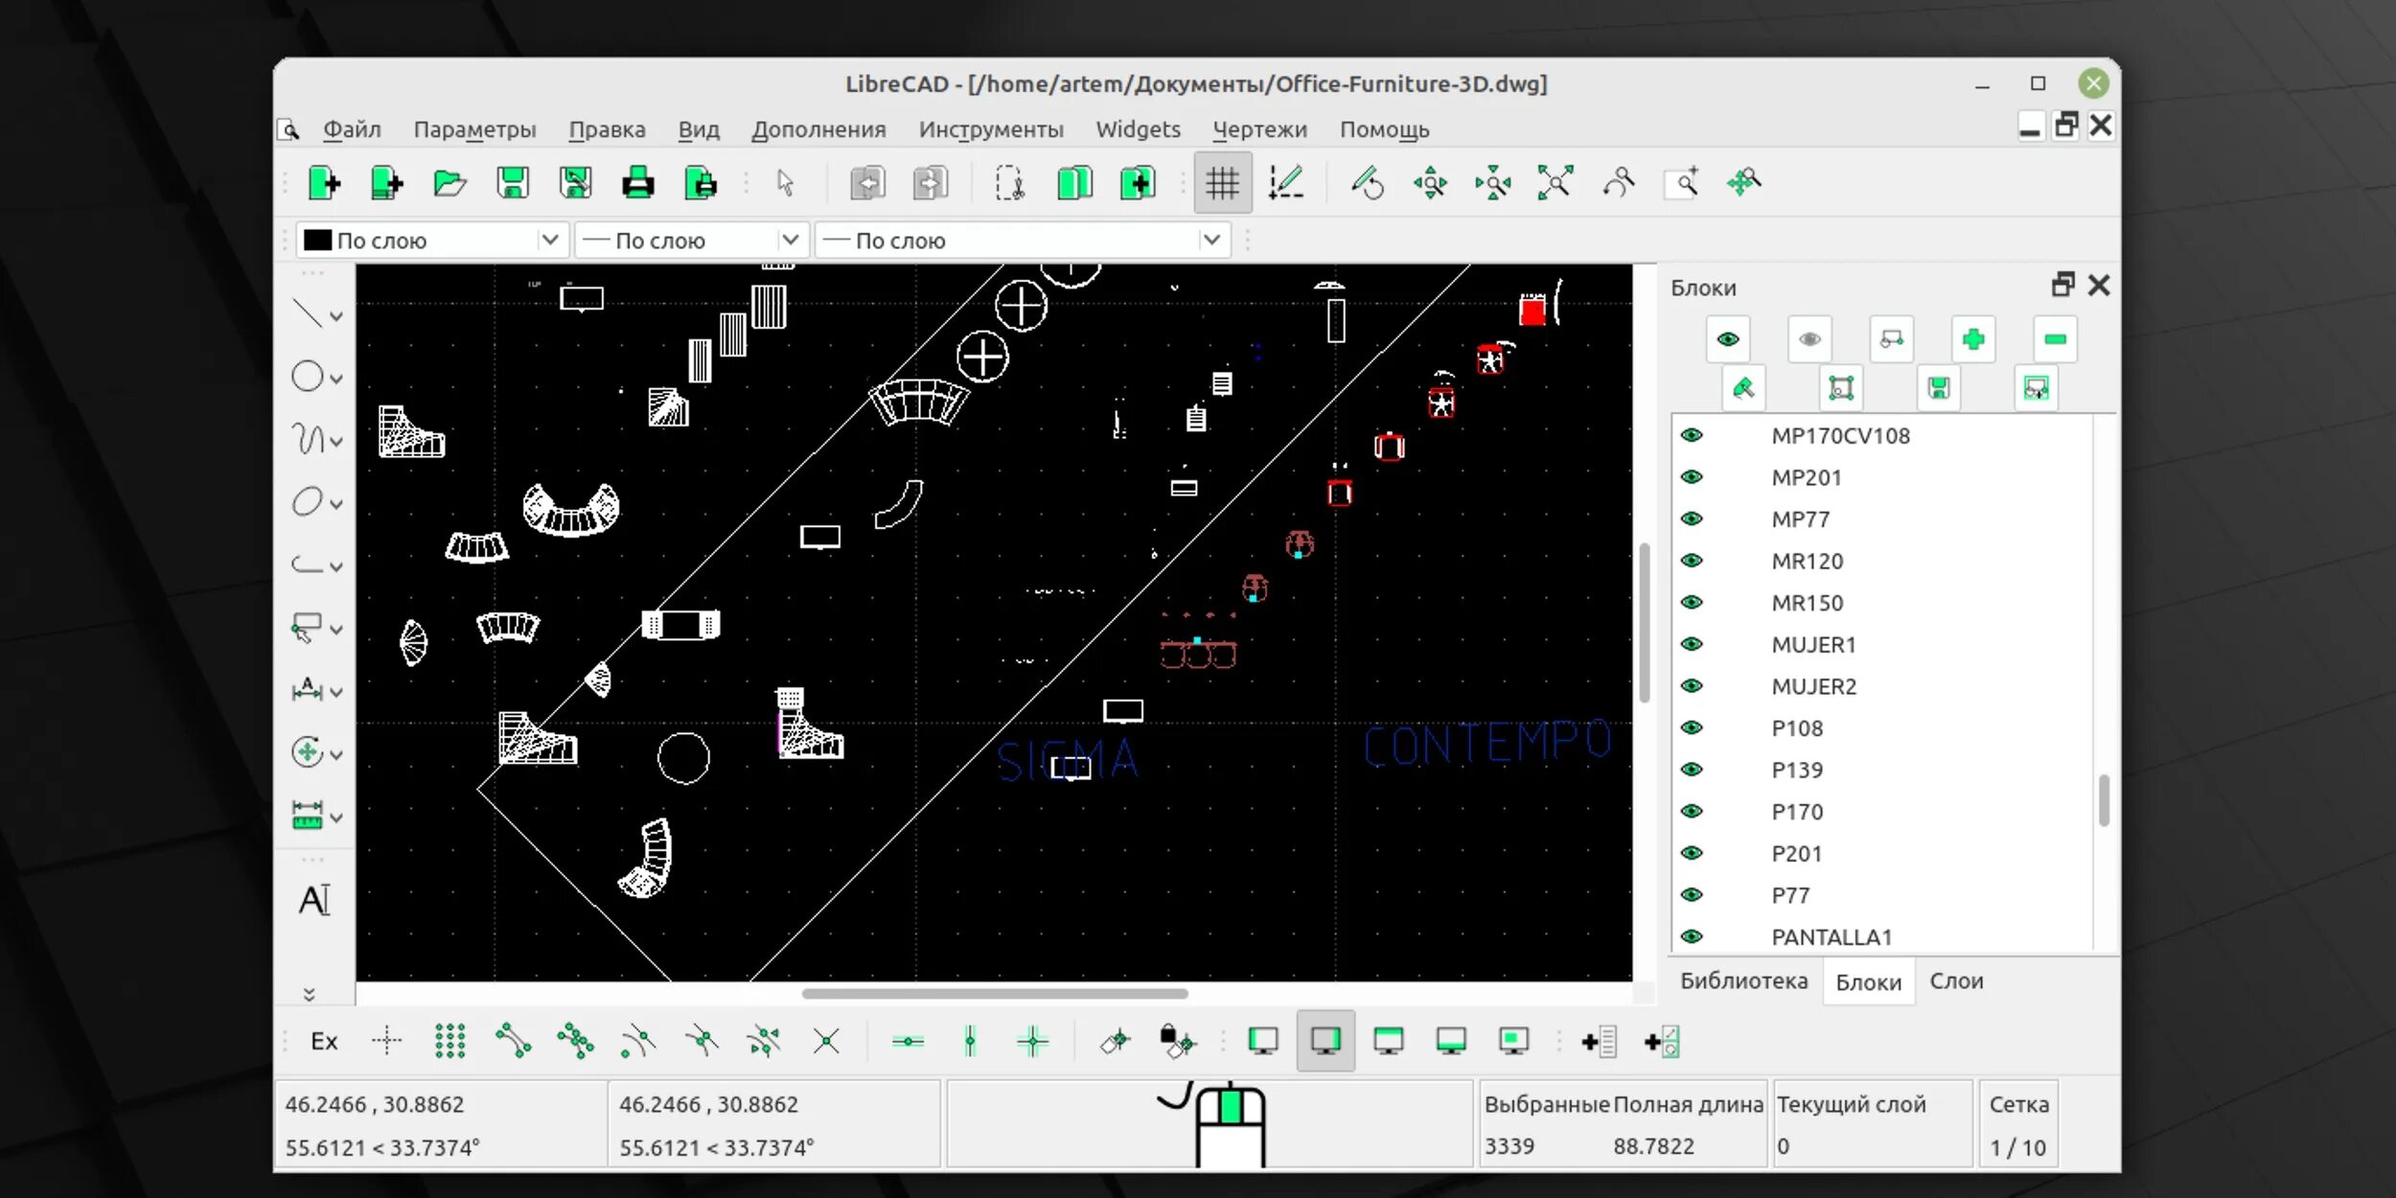The width and height of the screenshot is (2396, 1198).
Task: Expand the line tool dropdown arrow
Action: click(x=336, y=316)
